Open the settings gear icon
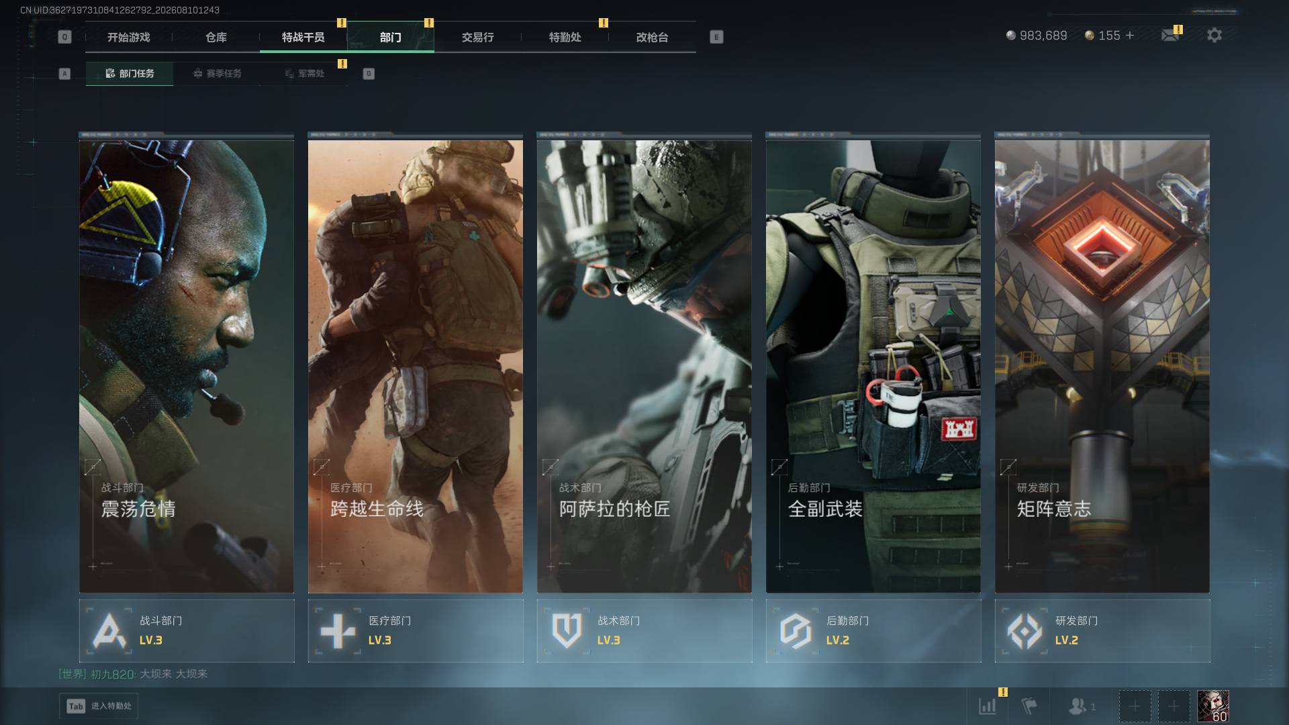Image resolution: width=1289 pixels, height=725 pixels. point(1214,35)
